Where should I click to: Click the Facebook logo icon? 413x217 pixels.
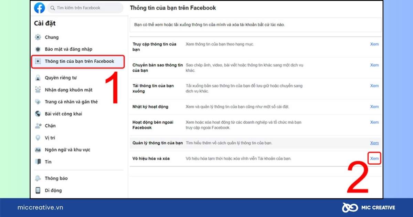(39, 8)
